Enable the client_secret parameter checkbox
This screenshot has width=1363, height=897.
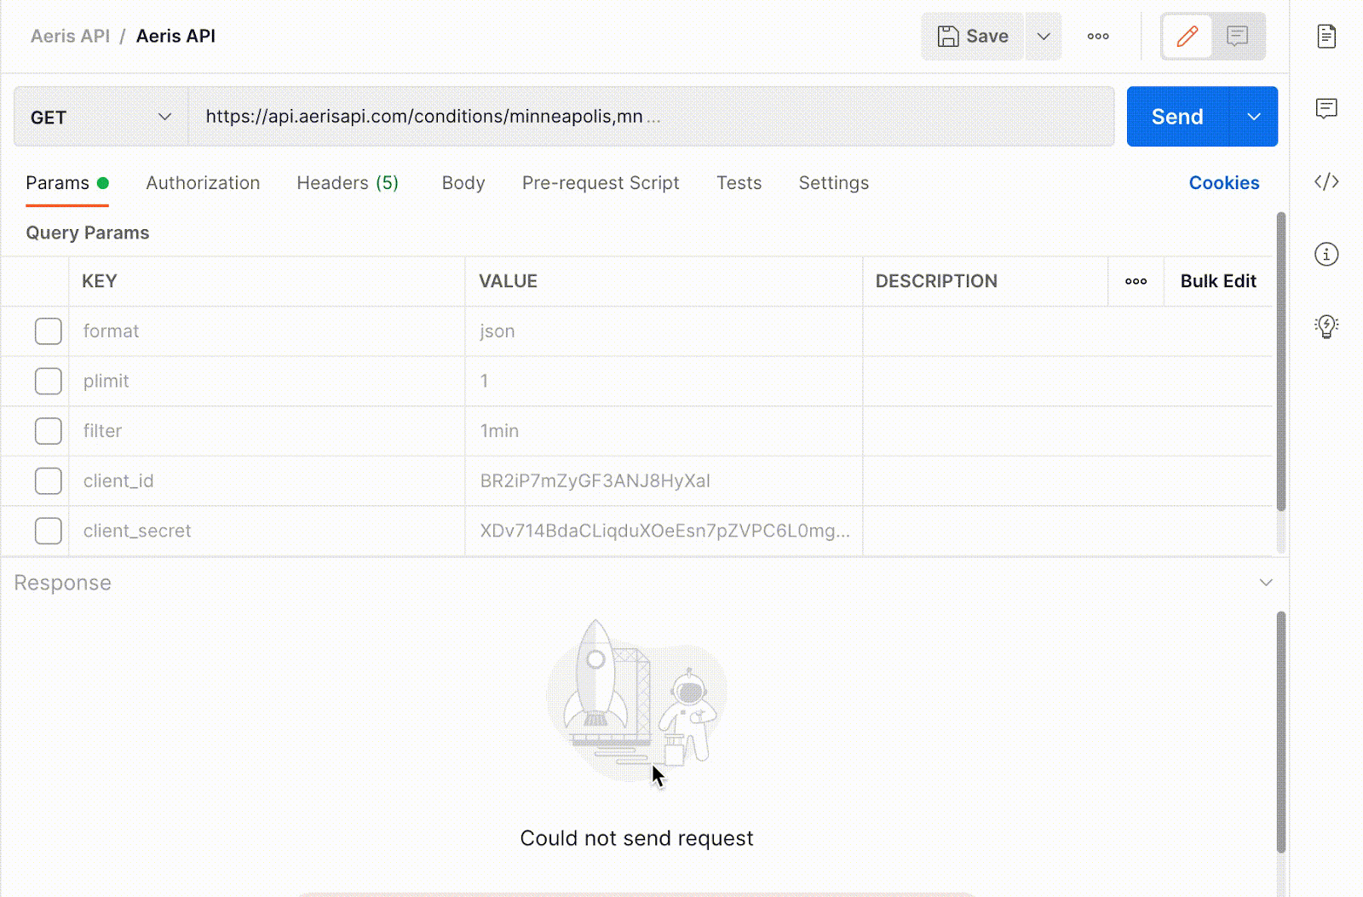click(x=49, y=531)
